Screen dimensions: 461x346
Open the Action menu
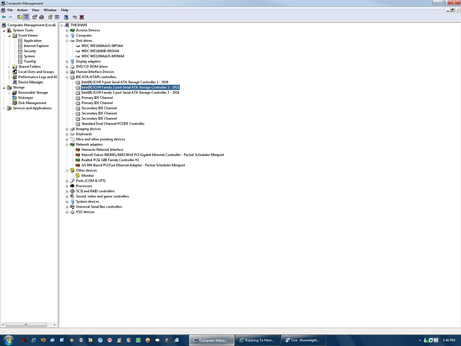[22, 10]
